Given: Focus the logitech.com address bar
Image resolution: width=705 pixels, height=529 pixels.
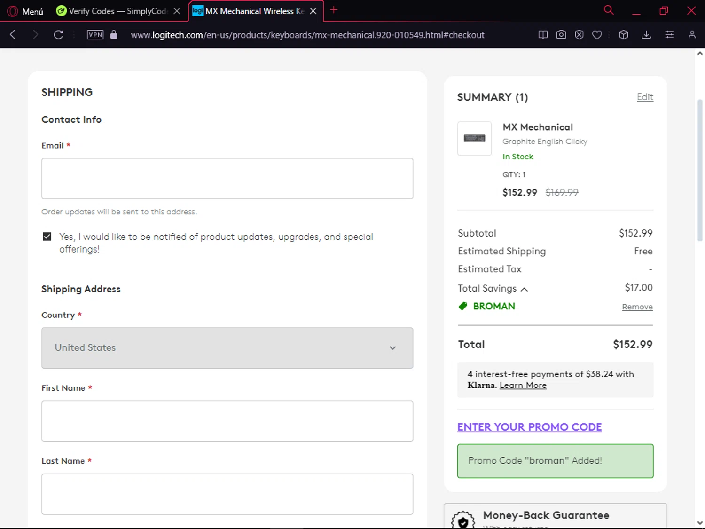Looking at the screenshot, I should coord(307,35).
